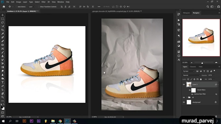The height and width of the screenshot is (124, 221).
Task: Click the Layer 3 thumbnail
Action: coord(189,85)
